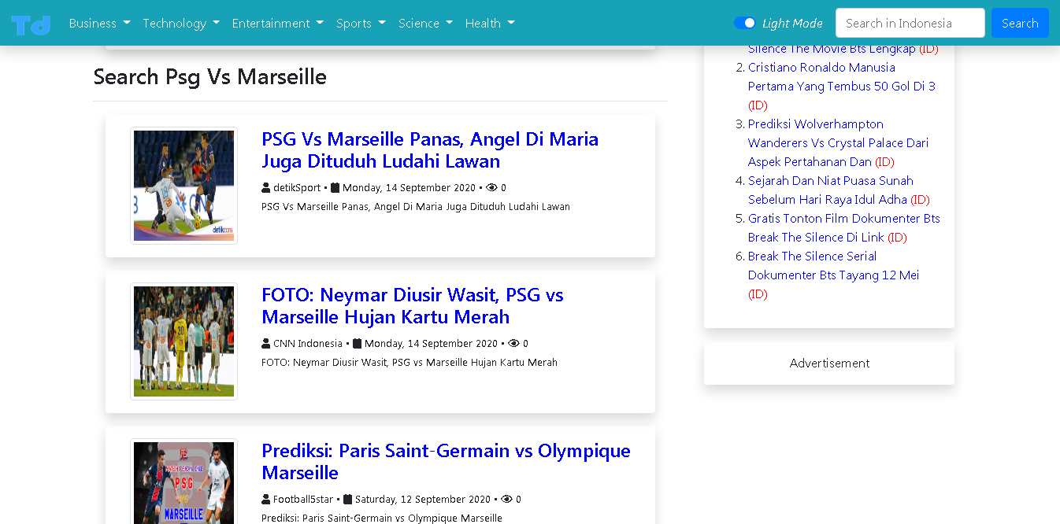Open Prediksi Wolverhampton Wanderers trending link
Image resolution: width=1060 pixels, height=524 pixels.
coord(838,143)
